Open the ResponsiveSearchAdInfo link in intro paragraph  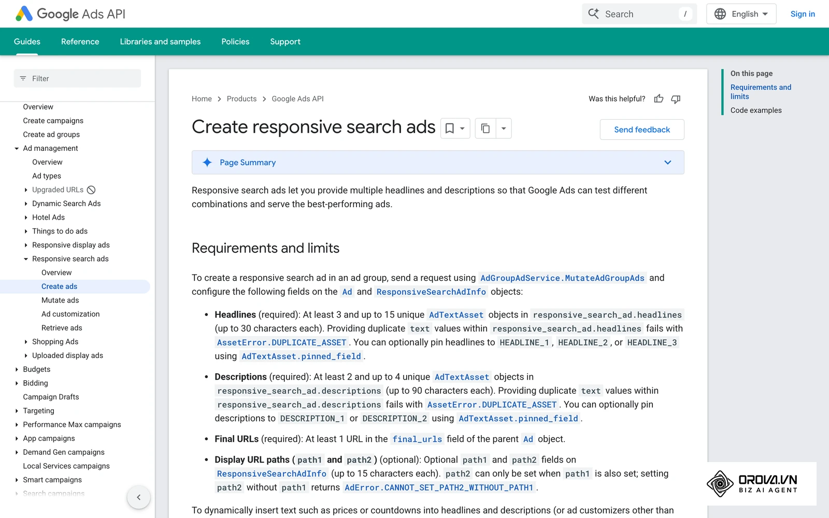[x=431, y=292]
